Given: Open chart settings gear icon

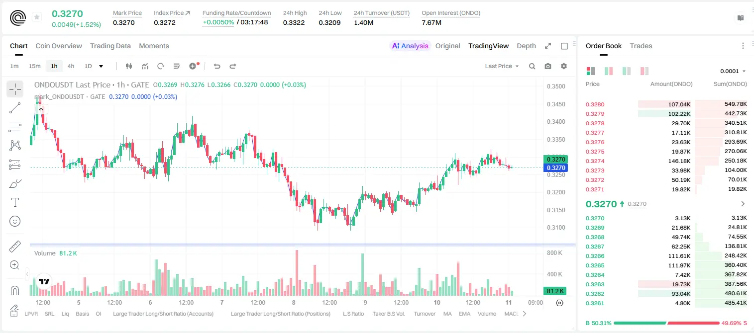Looking at the screenshot, I should pos(564,66).
